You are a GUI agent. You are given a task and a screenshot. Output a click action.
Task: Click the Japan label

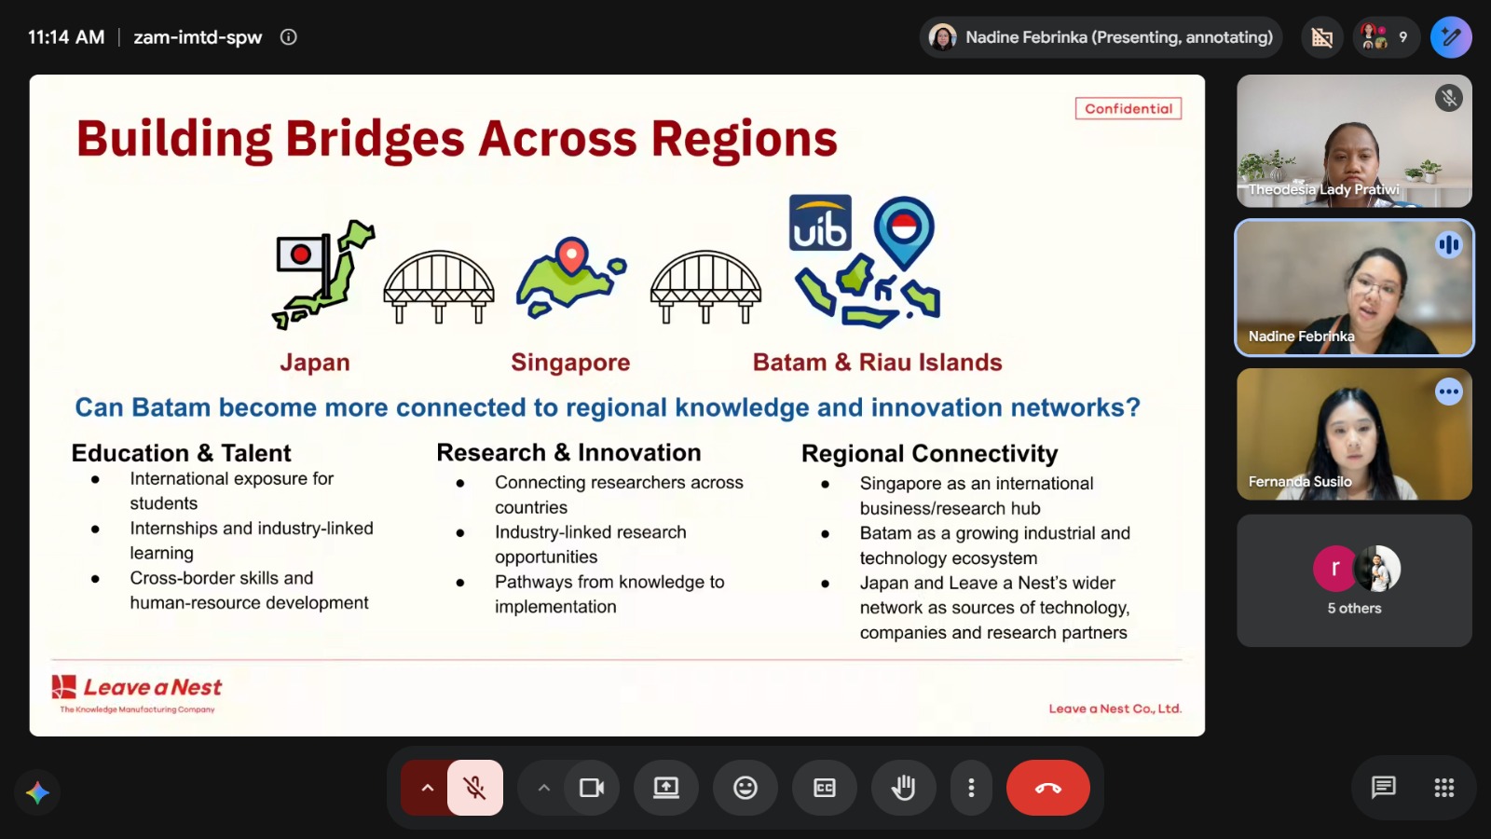pos(315,363)
